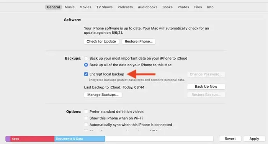
Task: Click the Apply button
Action: point(254,139)
